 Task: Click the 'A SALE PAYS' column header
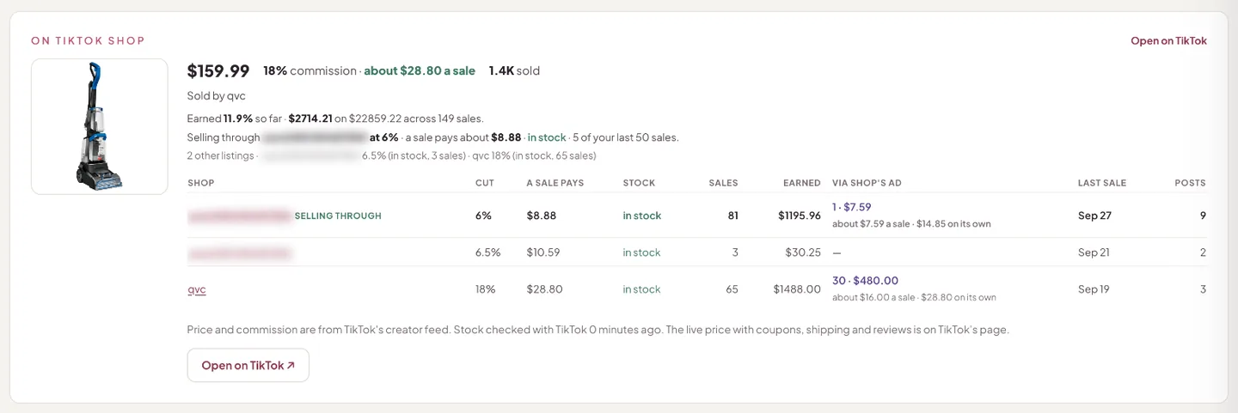[x=555, y=183]
